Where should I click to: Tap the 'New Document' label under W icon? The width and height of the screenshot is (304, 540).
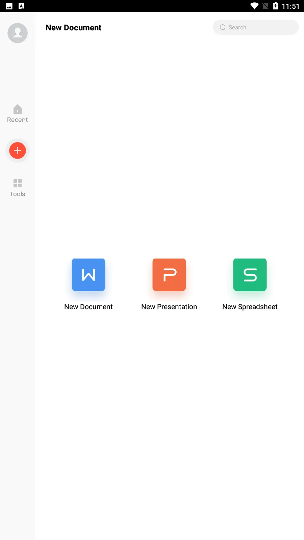tap(88, 307)
